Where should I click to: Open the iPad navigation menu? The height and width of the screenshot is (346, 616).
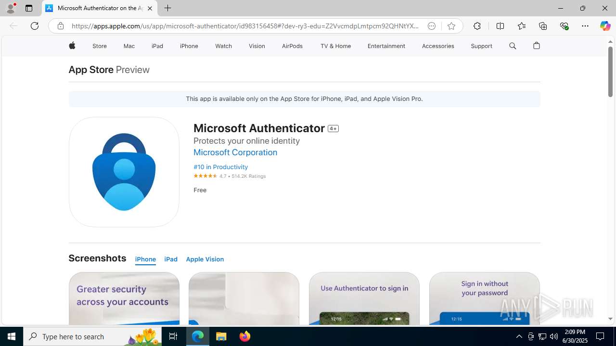click(157, 46)
